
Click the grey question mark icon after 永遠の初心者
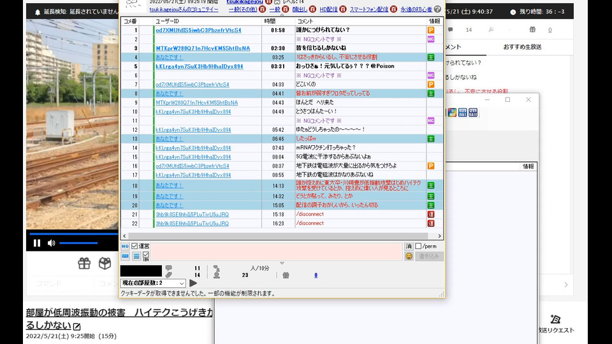437,9
